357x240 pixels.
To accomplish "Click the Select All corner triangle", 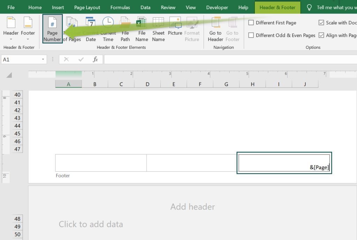I will (x=9, y=75).
